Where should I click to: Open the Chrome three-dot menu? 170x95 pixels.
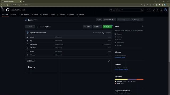(x=168, y=5)
